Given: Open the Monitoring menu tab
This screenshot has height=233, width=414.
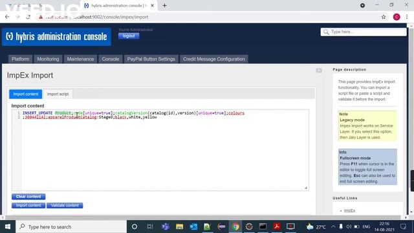Looking at the screenshot, I should pyautogui.click(x=48, y=59).
